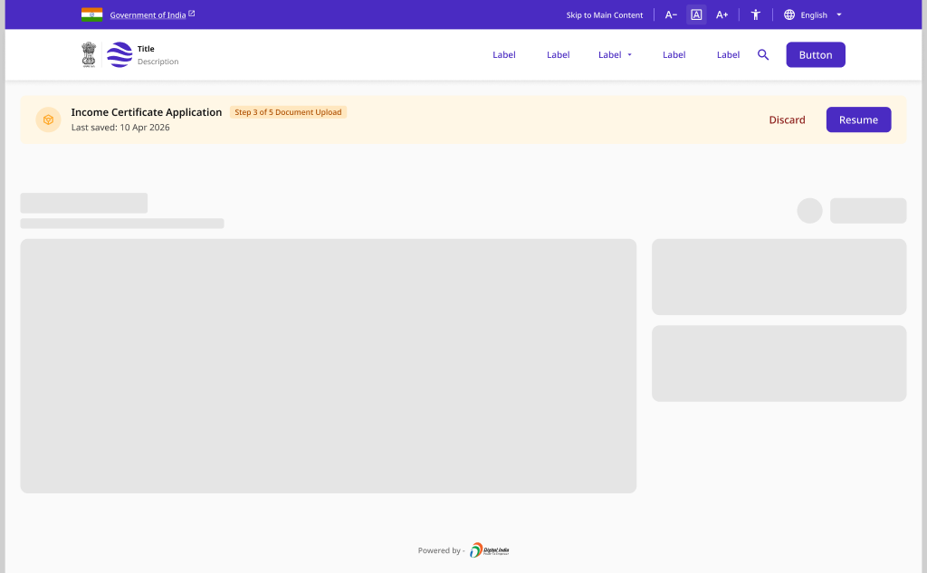Click the globe language icon
927x573 pixels.
(x=789, y=14)
